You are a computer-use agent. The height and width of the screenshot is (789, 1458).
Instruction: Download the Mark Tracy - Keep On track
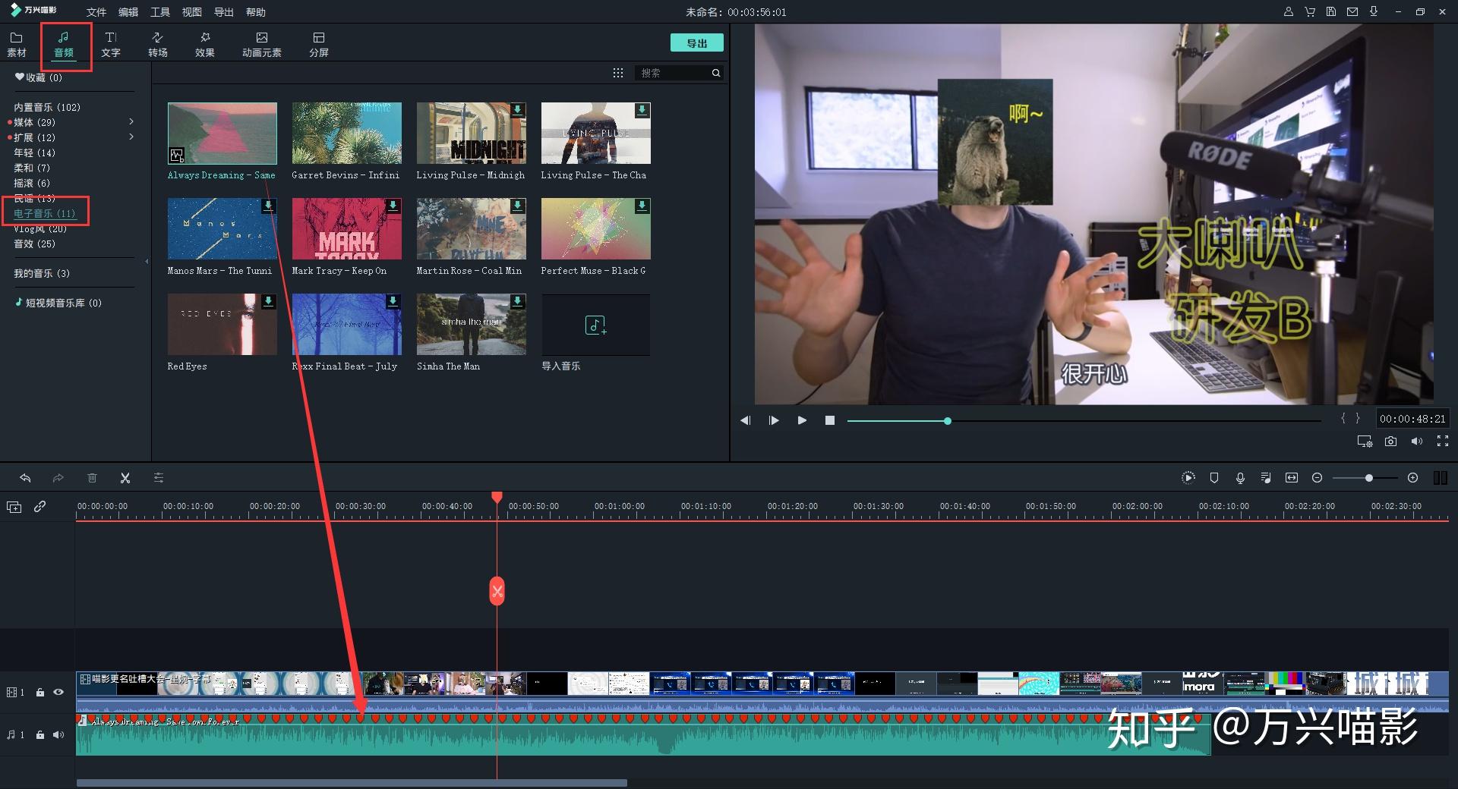[393, 206]
